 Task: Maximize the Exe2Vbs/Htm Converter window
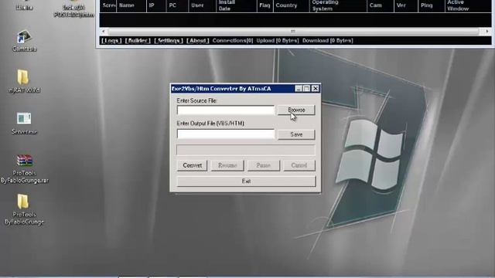point(306,89)
